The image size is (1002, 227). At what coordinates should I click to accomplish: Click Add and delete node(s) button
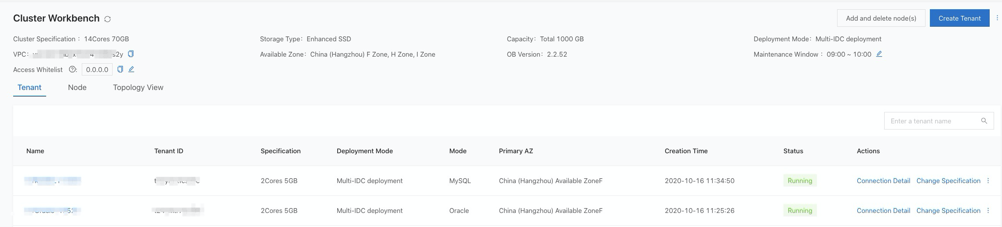coord(881,18)
